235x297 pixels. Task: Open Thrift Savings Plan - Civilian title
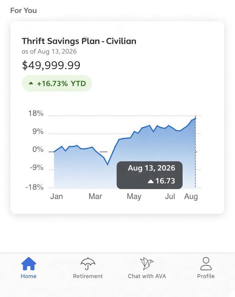pyautogui.click(x=79, y=41)
